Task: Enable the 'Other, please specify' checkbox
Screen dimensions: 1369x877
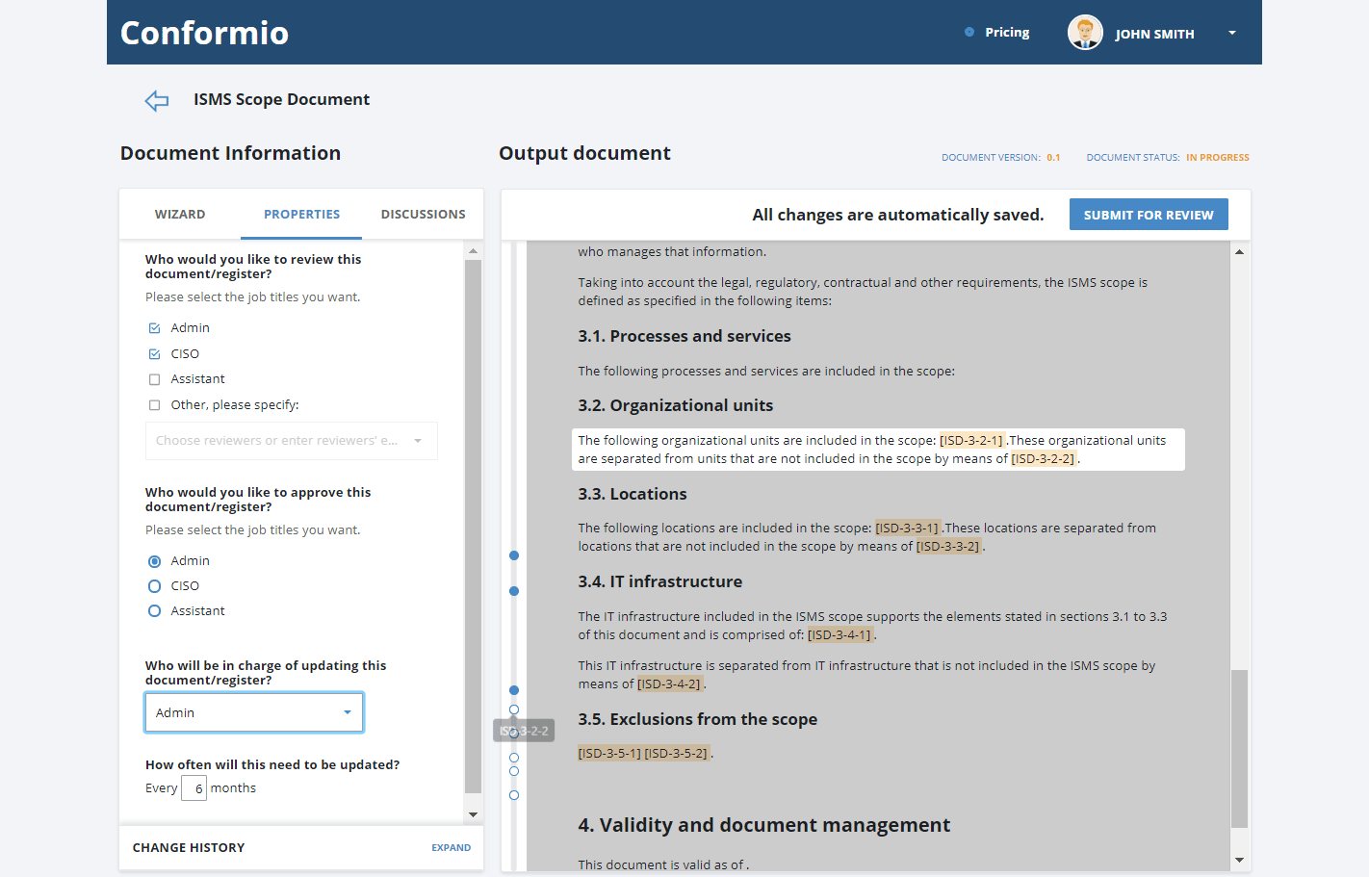Action: 154,405
